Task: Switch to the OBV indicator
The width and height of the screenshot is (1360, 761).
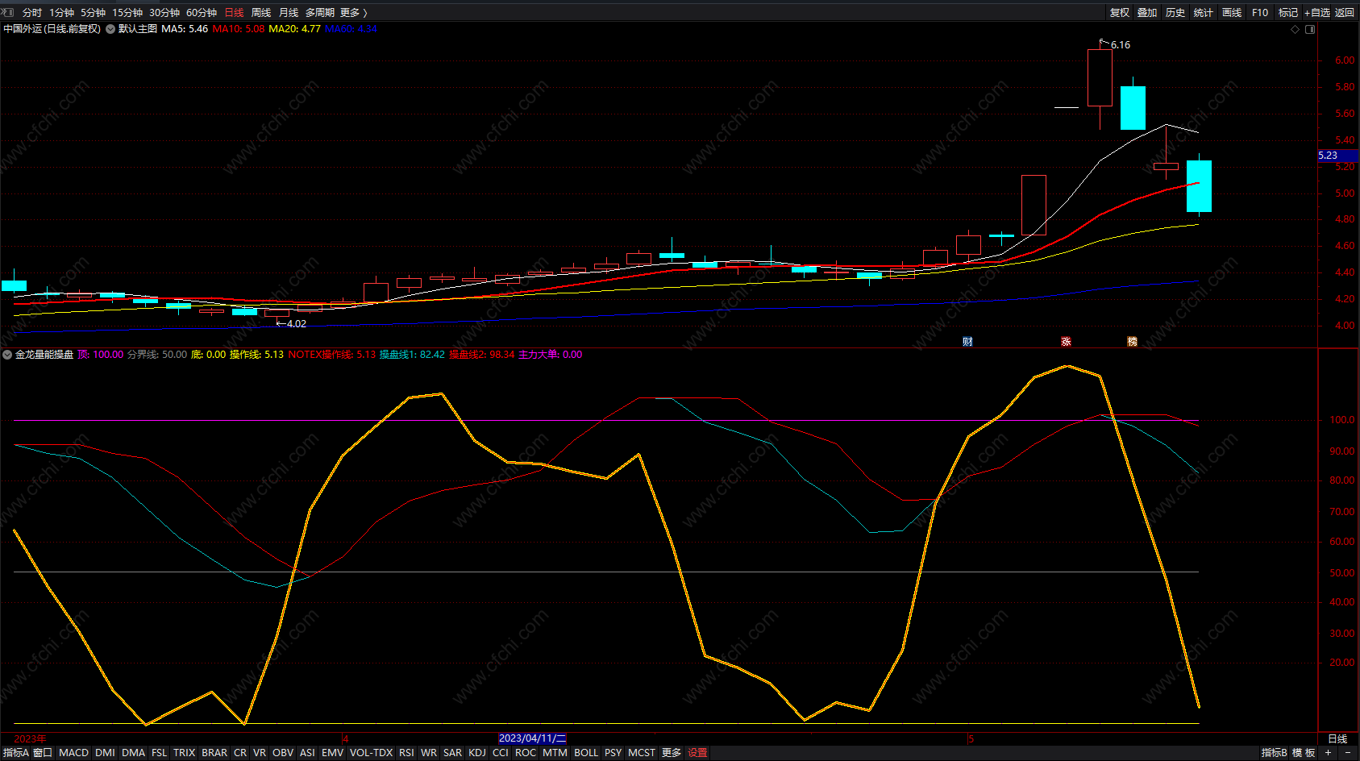Action: [282, 753]
